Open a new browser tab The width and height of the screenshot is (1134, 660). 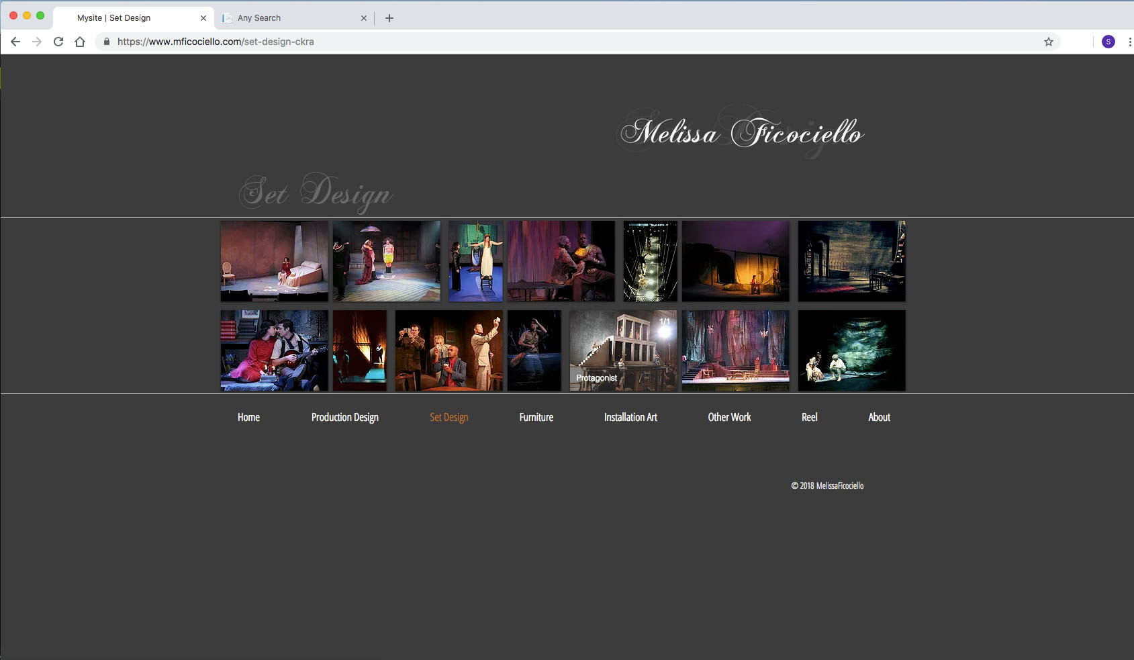click(x=389, y=18)
